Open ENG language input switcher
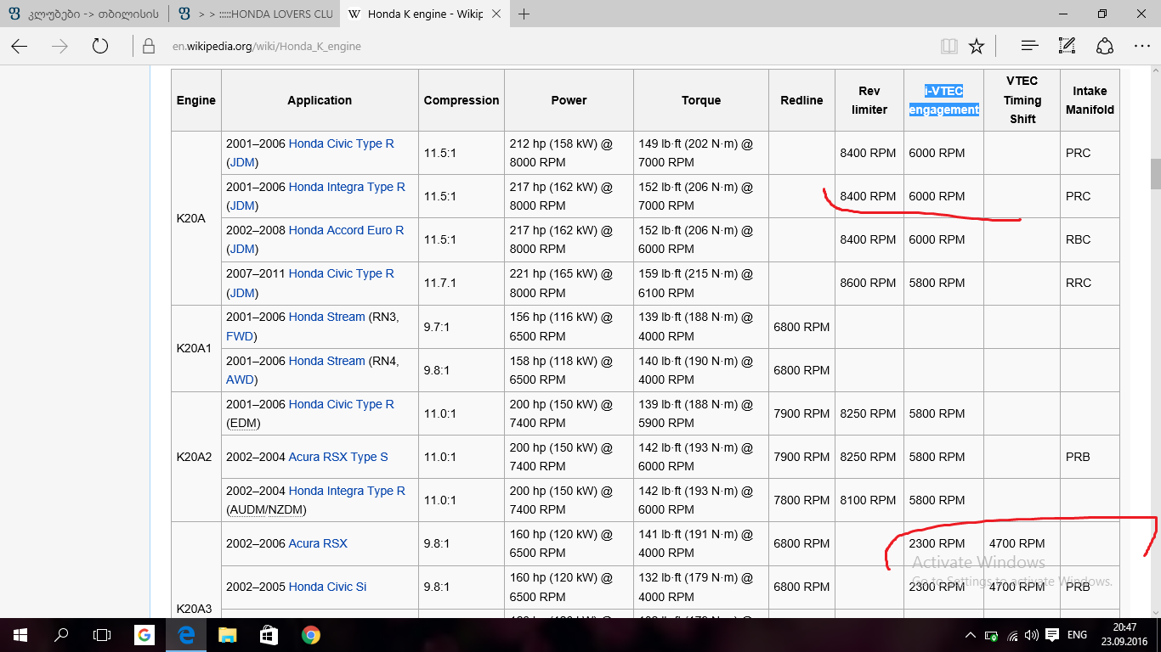Screen dimensions: 1161x652 (x=1077, y=635)
